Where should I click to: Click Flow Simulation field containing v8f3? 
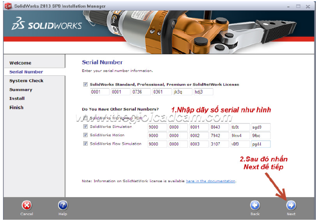pos(240,144)
